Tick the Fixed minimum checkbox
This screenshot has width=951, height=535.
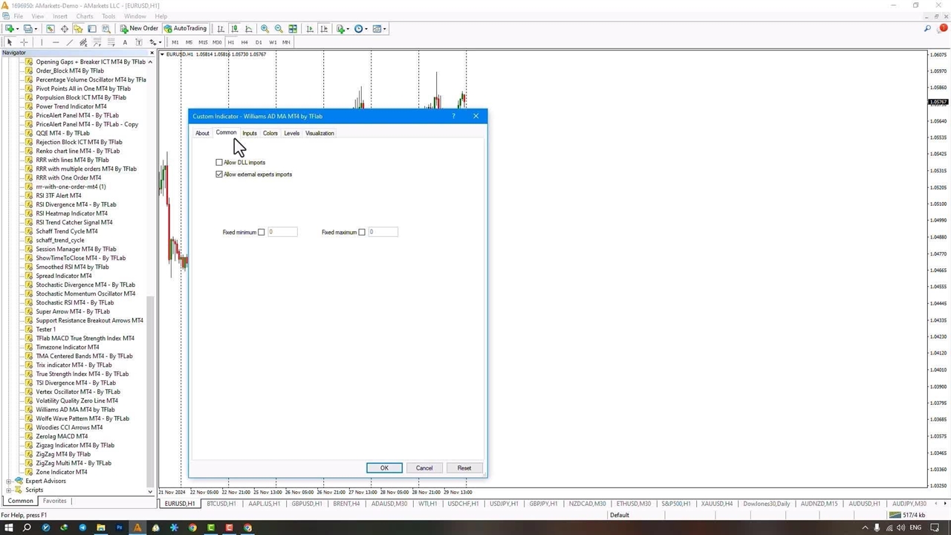tap(261, 232)
